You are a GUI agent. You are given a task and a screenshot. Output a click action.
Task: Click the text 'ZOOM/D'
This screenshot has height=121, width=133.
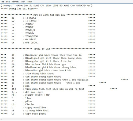click(29, 33)
